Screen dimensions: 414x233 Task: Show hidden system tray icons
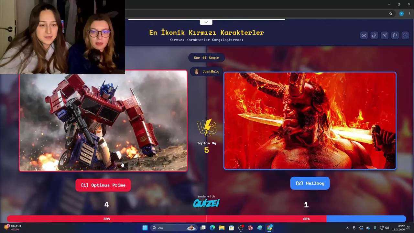(x=347, y=228)
